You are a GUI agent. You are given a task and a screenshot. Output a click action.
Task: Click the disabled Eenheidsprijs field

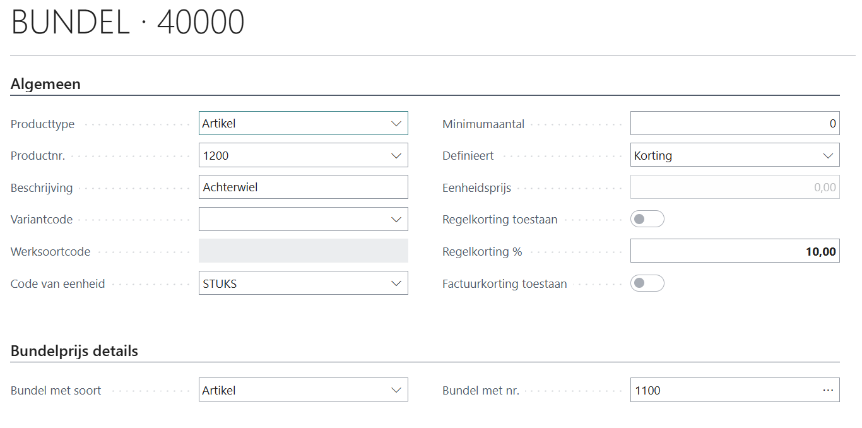(x=734, y=187)
